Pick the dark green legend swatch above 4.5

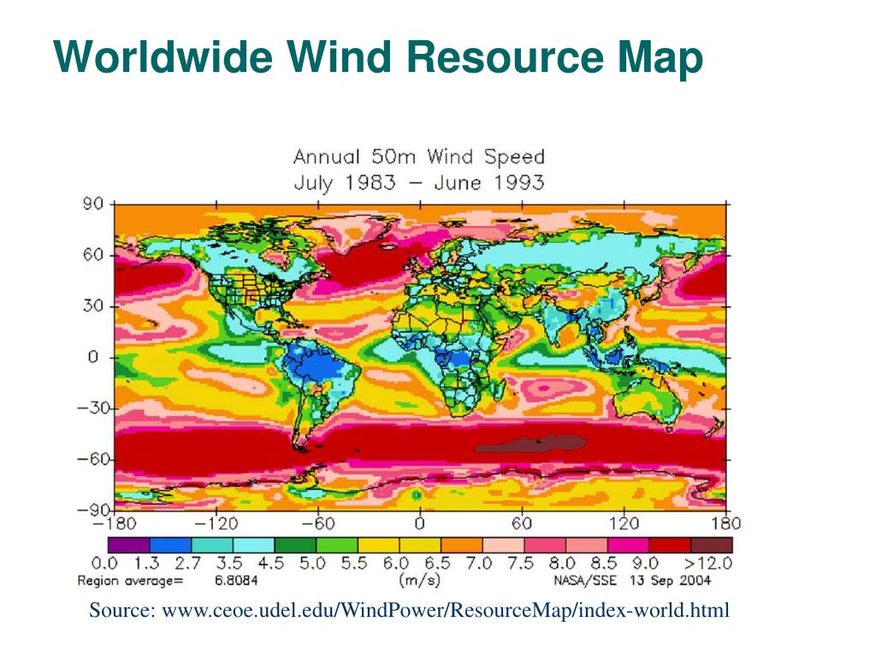point(295,545)
